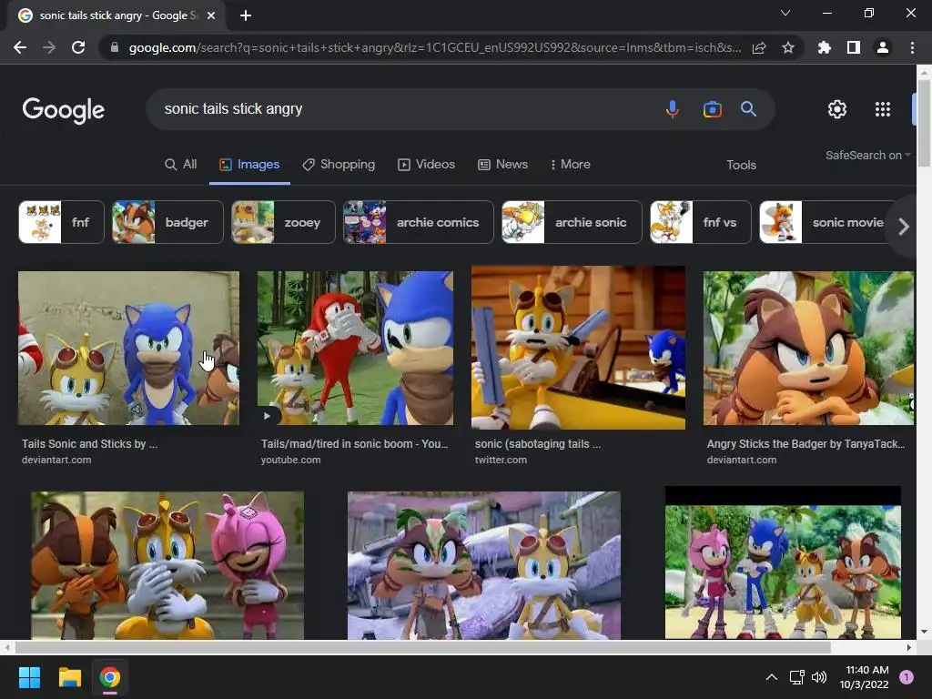Open the Windows Start menu
This screenshot has height=699, width=932.
(29, 677)
